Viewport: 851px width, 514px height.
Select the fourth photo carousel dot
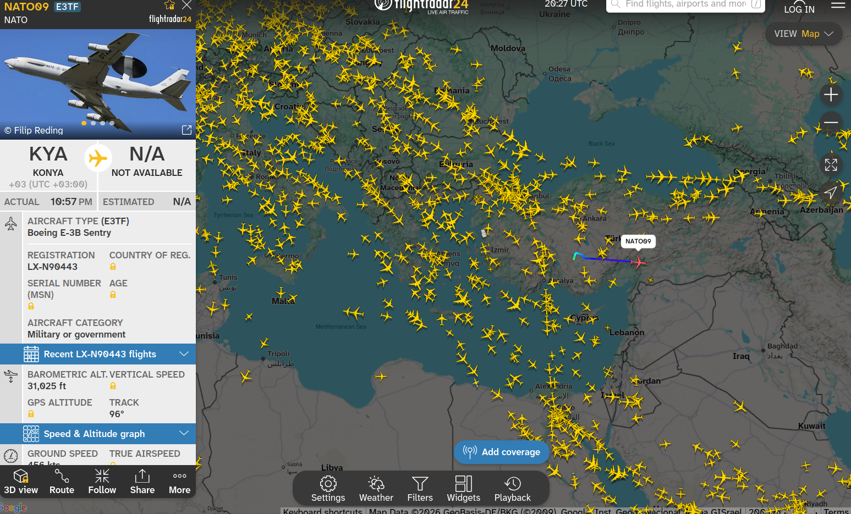coord(112,123)
